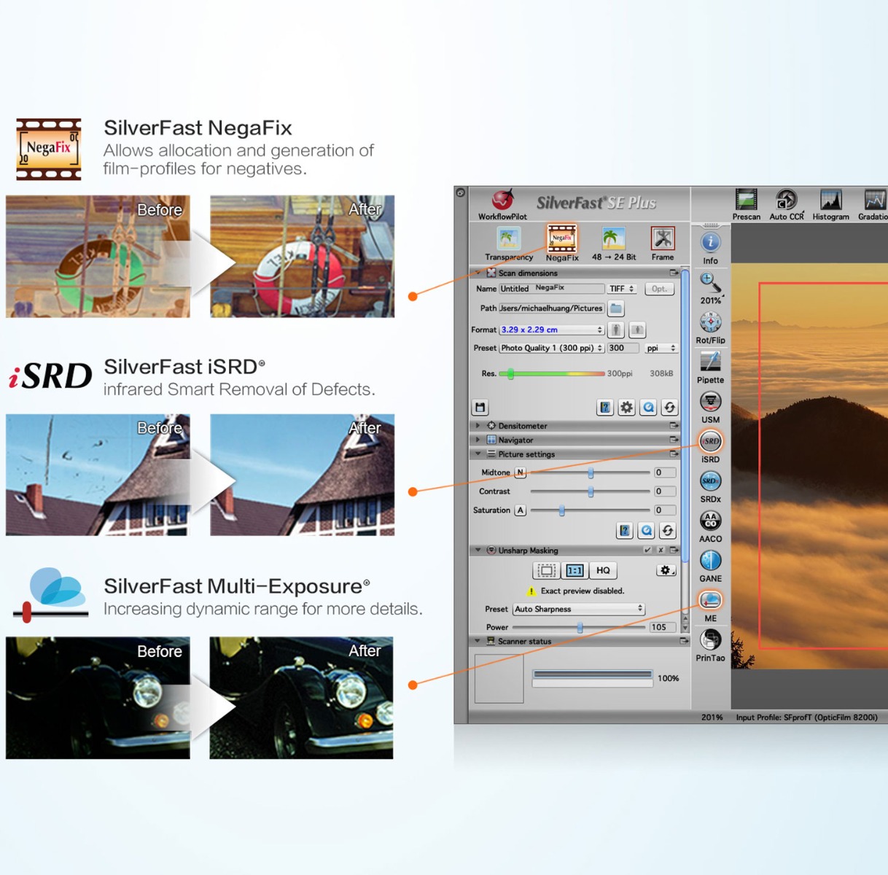The image size is (888, 875).
Task: Click the iSRD dust removal icon
Action: [x=710, y=441]
